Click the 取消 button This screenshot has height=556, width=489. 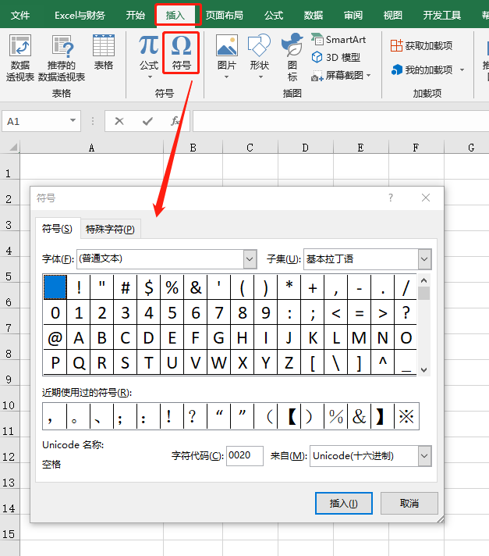(409, 503)
